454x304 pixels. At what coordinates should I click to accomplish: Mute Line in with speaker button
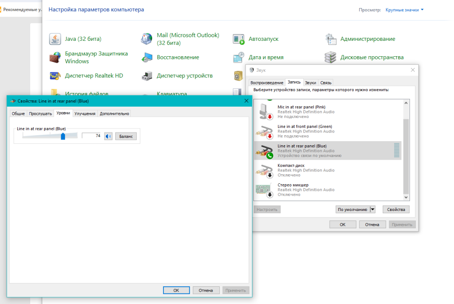108,136
